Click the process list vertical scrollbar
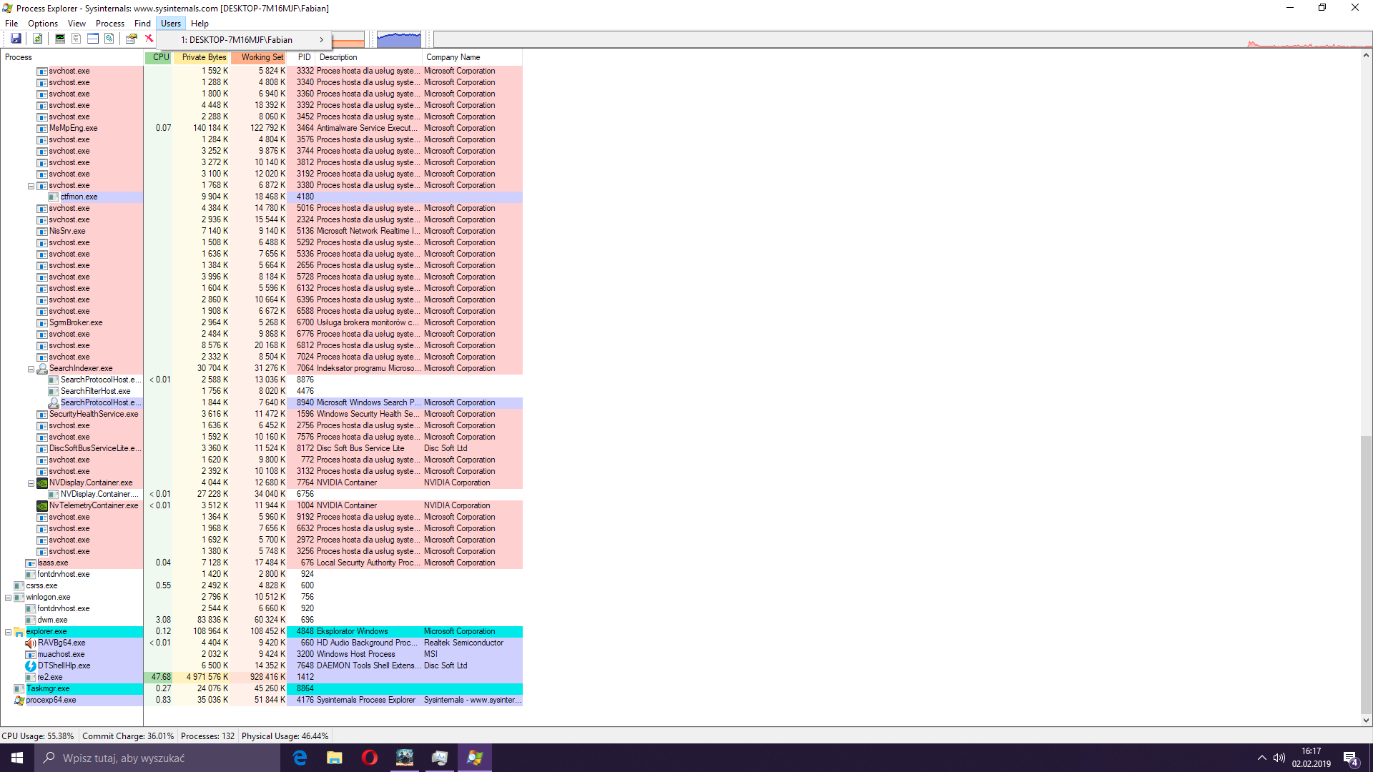This screenshot has height=772, width=1373. pyautogui.click(x=1366, y=575)
